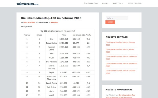Click the percentage -25,1

pyautogui.click(x=88, y=62)
